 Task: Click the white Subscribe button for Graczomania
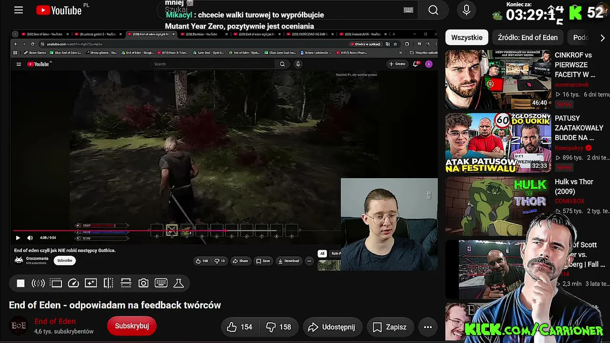point(65,261)
